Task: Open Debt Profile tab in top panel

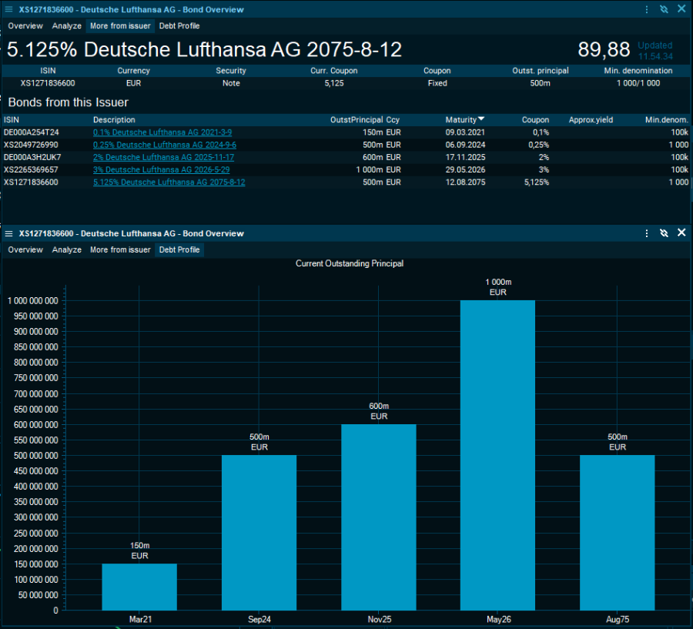Action: (179, 26)
